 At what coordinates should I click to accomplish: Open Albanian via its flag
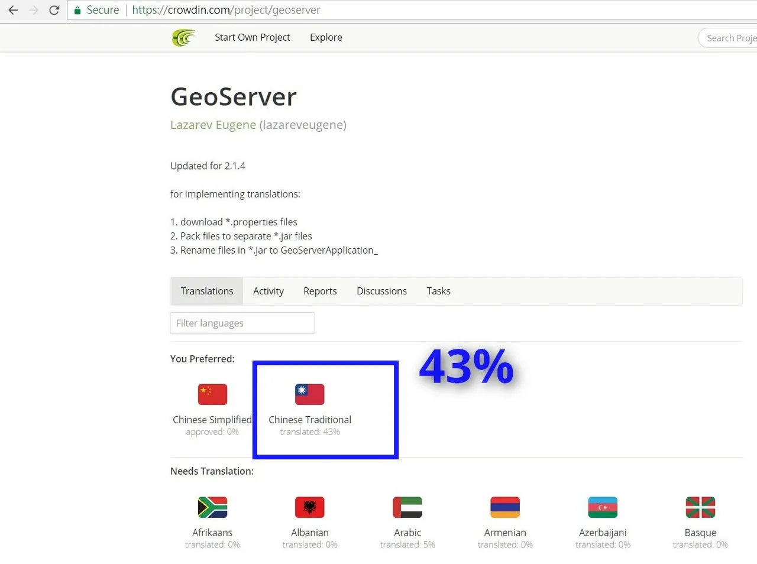(310, 507)
